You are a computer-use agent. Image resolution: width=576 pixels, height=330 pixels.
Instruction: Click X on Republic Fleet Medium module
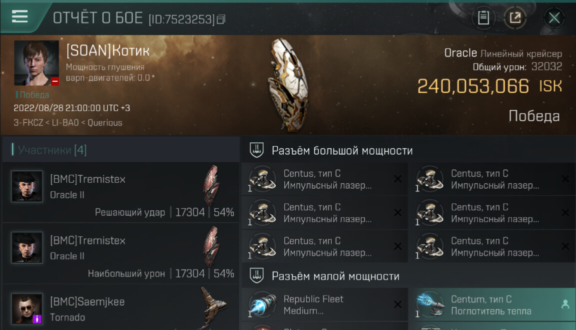[x=398, y=305]
